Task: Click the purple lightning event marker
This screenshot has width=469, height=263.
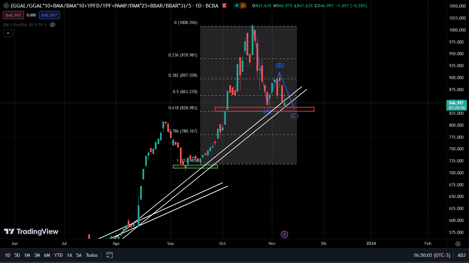Action: (284, 235)
